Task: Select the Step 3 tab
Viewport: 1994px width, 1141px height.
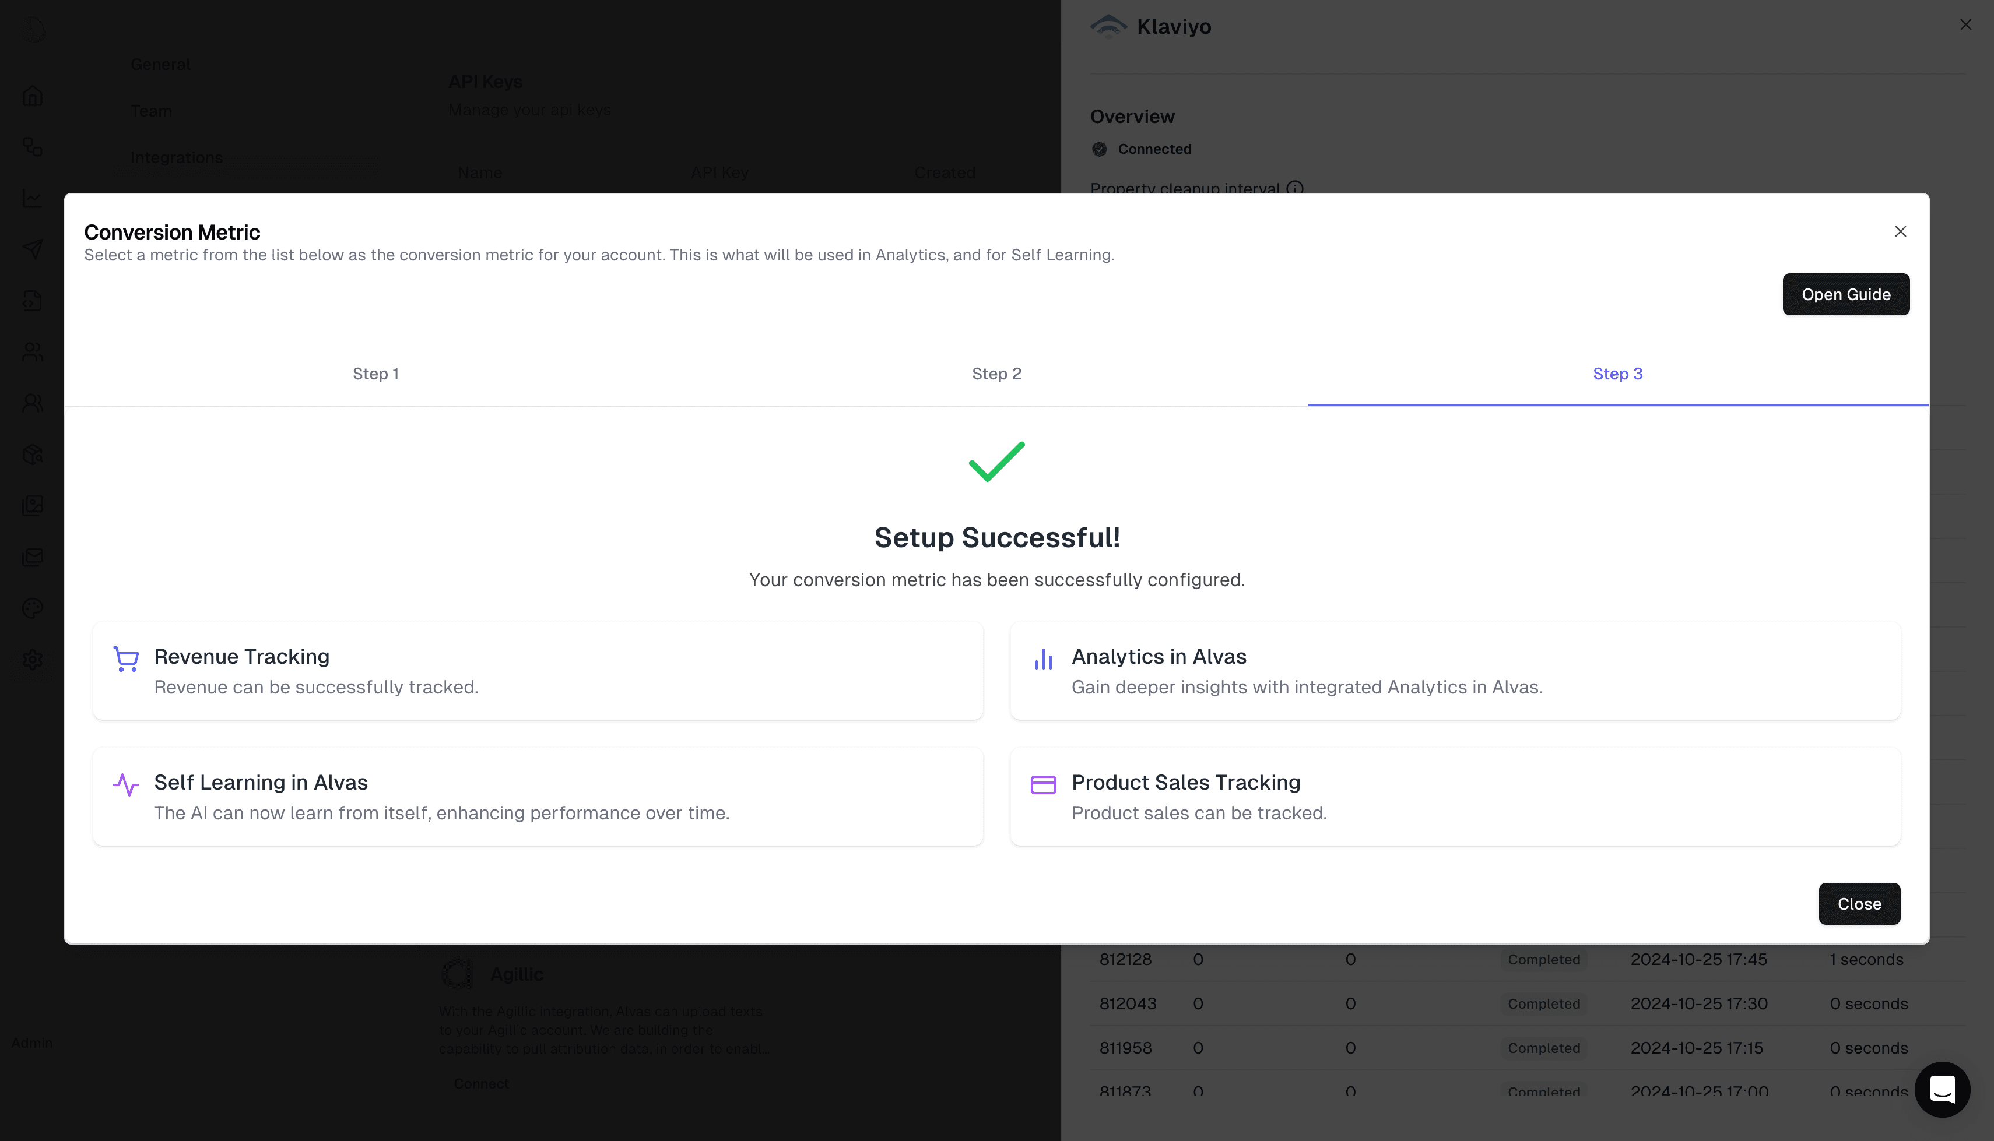Action: (x=1617, y=374)
